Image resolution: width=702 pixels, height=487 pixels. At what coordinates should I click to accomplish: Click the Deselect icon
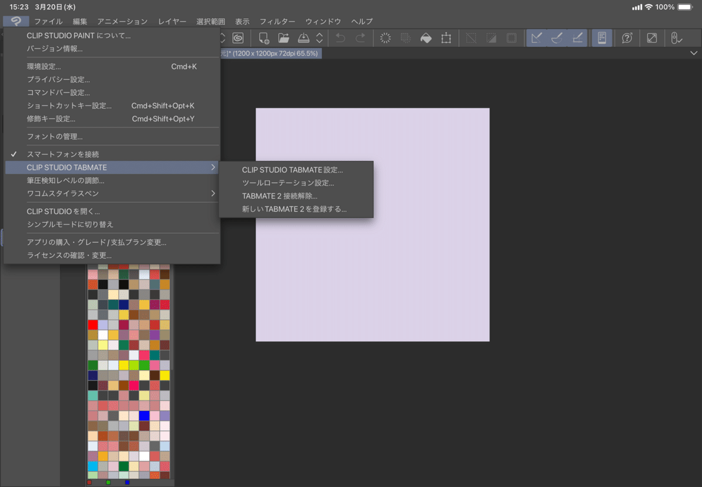(471, 38)
